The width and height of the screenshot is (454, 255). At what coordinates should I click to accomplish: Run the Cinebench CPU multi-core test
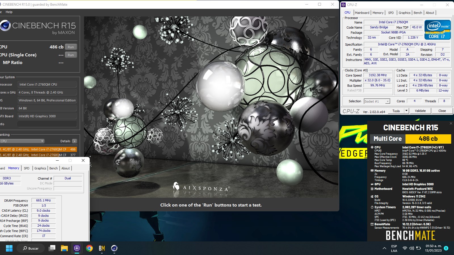click(x=71, y=47)
